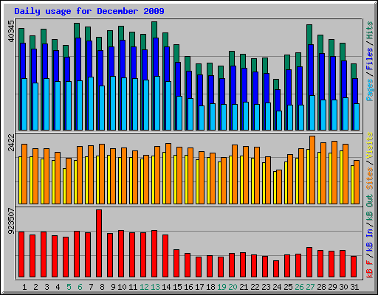Select day label 23 on the x-axis
This screenshot has width=378, height=295.
266,287
